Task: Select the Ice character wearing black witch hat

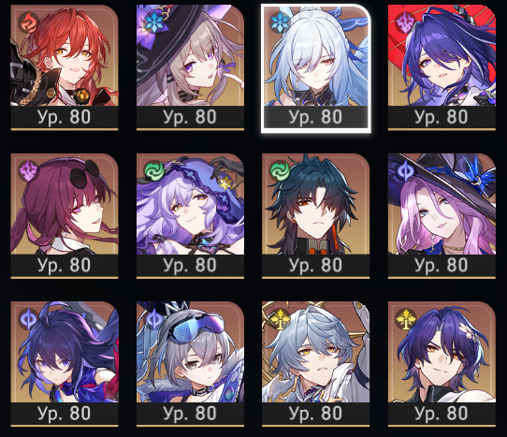Action: (190, 67)
